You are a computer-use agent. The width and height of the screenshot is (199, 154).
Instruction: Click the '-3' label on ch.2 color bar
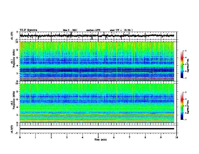(x=185, y=92)
